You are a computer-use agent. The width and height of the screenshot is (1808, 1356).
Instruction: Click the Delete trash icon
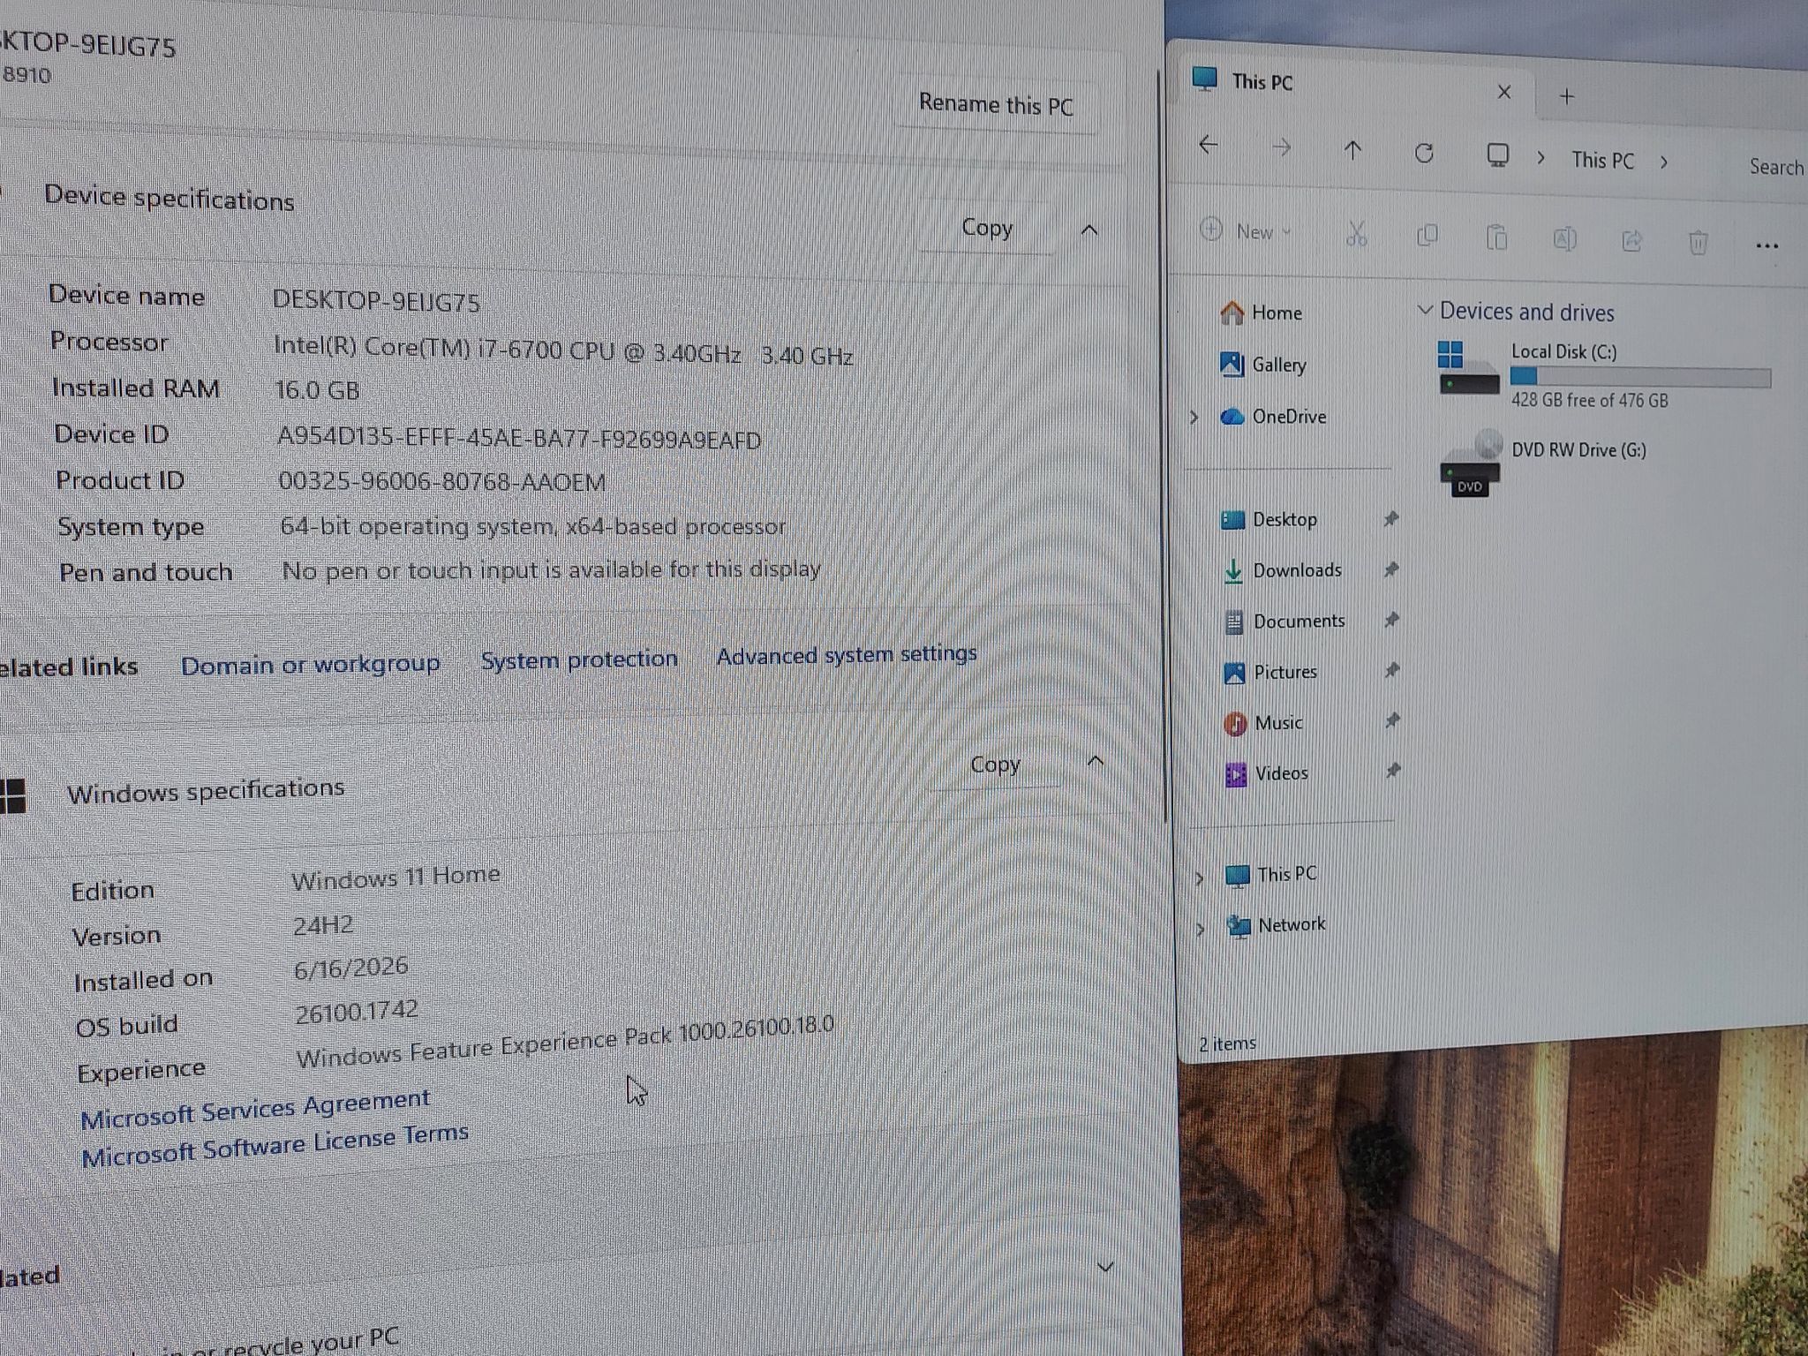1699,243
